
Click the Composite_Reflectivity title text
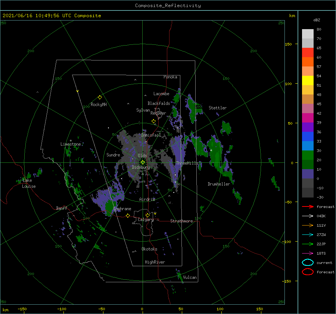(x=168, y=6)
